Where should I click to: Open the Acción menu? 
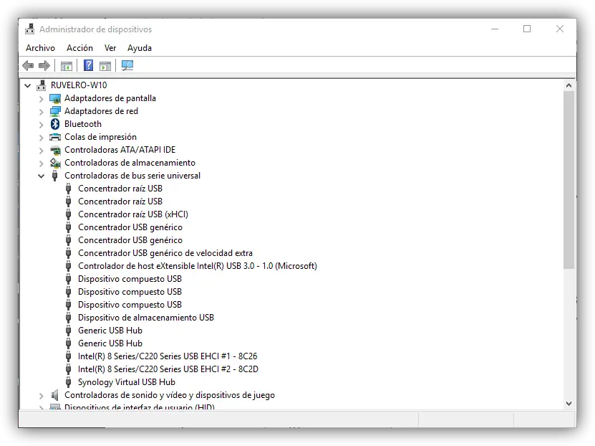coord(79,48)
